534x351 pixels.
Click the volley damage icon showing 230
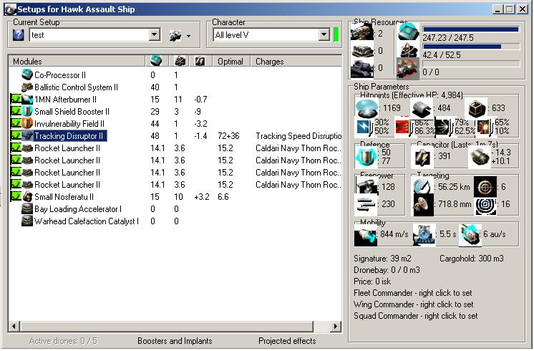click(x=366, y=203)
